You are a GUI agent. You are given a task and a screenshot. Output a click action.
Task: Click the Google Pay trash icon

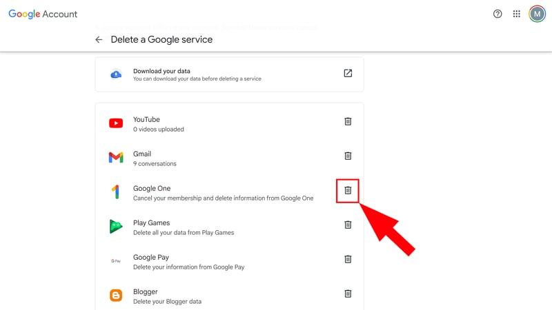coord(348,259)
